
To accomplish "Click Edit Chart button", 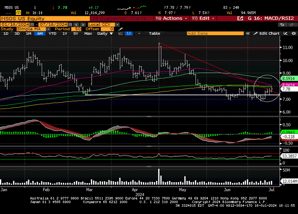I will pos(267,34).
